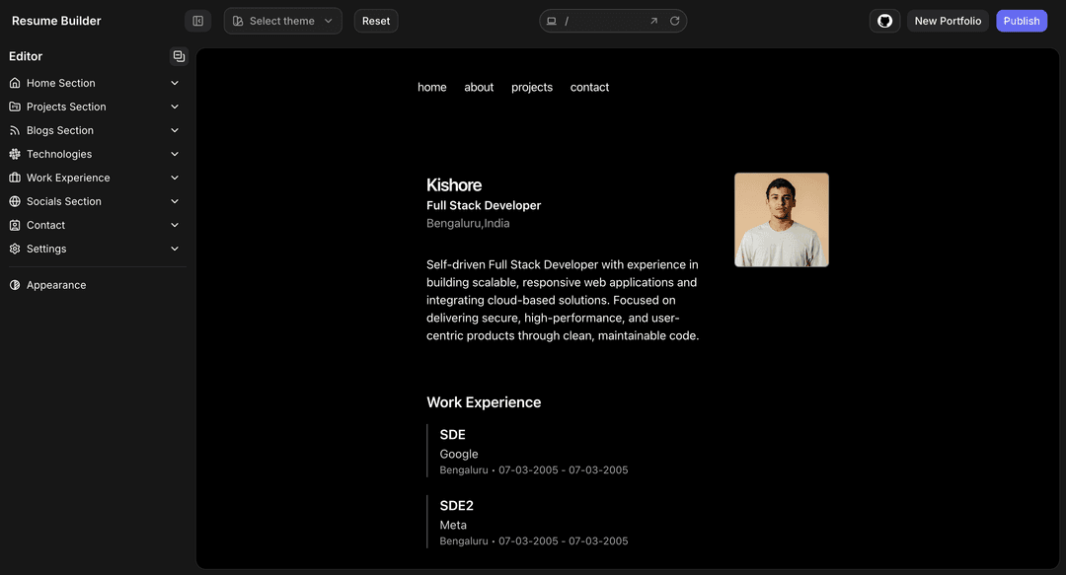The width and height of the screenshot is (1066, 575).
Task: Expand the Projects Section chevron
Action: pyautogui.click(x=175, y=107)
